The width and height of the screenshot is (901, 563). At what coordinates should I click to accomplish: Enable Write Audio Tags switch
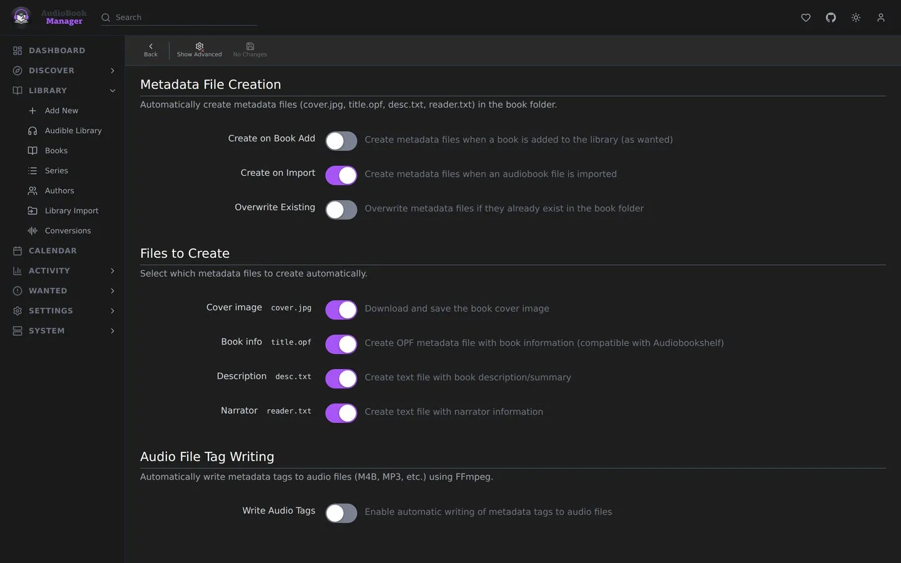(x=341, y=513)
